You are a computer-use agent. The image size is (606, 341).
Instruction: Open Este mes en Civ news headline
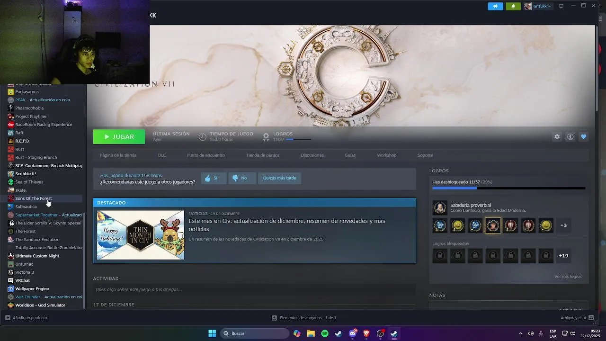(x=287, y=225)
